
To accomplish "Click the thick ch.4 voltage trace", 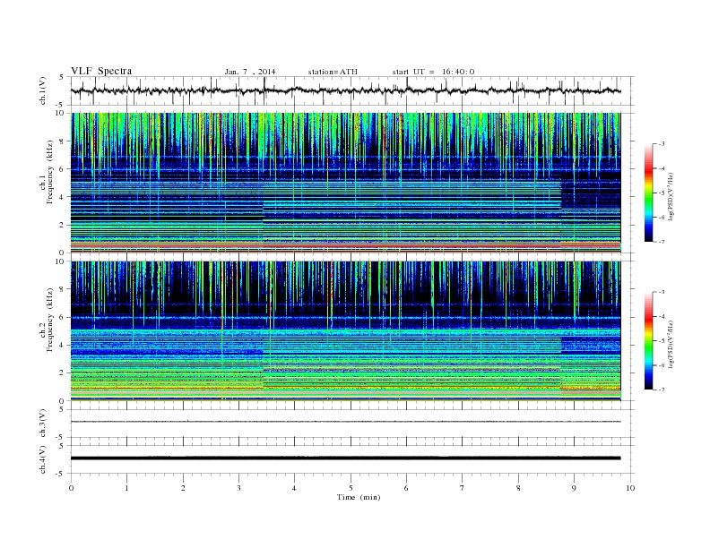I will [345, 458].
